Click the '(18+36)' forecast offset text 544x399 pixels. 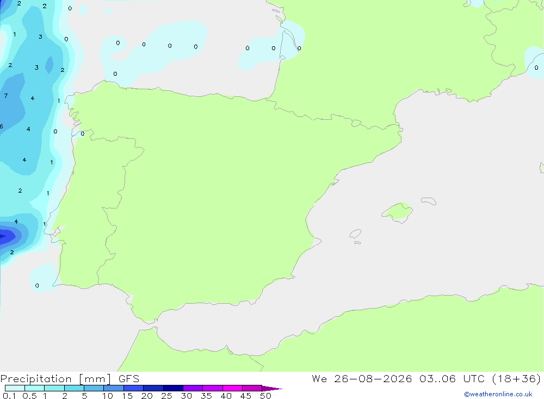tap(516, 378)
